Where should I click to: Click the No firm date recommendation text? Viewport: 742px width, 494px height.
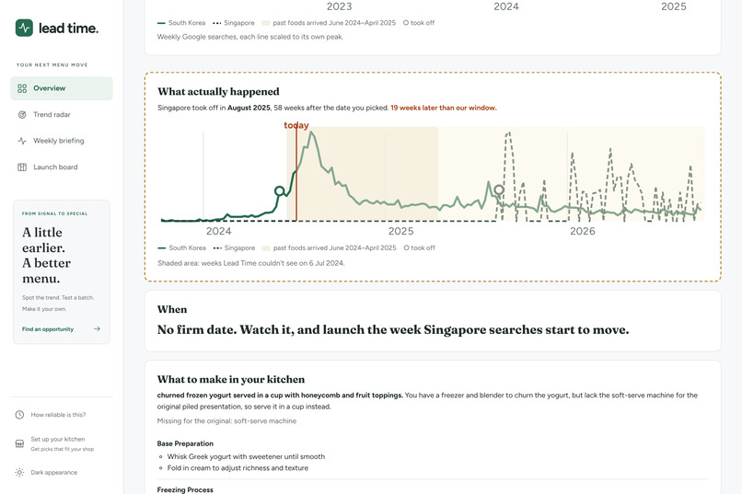(393, 330)
